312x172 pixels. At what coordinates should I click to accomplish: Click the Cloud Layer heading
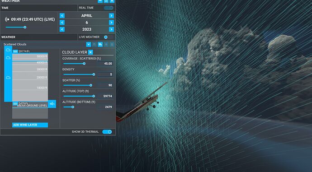[75, 52]
